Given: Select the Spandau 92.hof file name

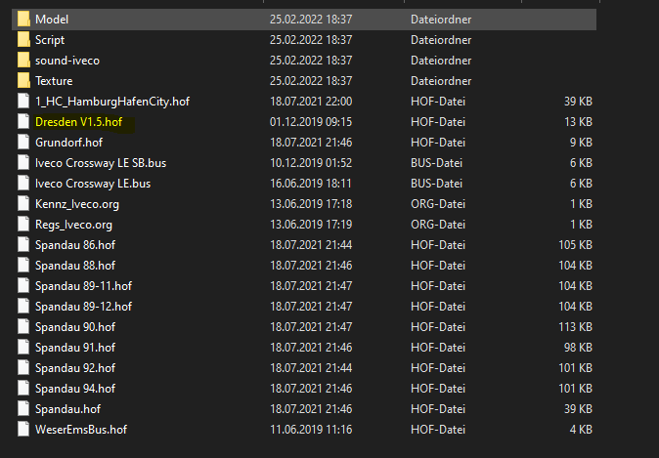Looking at the screenshot, I should click(74, 367).
